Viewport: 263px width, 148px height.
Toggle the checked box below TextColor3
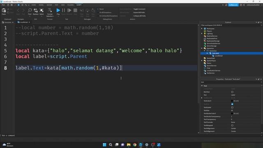(x=232, y=104)
